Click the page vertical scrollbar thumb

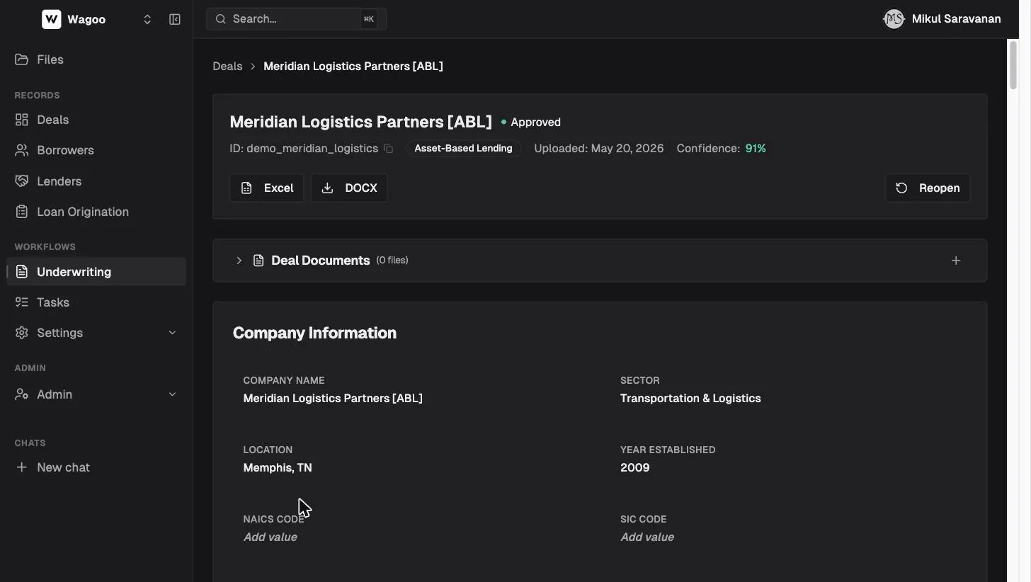point(1013,65)
